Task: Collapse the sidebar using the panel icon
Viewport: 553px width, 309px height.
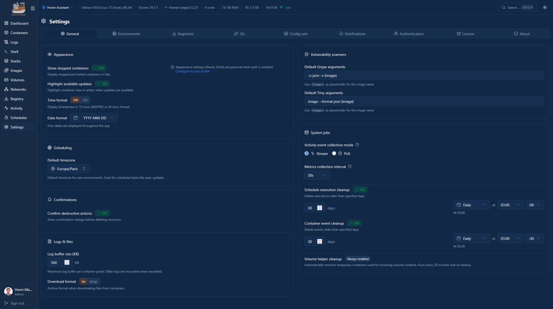Action: pyautogui.click(x=33, y=8)
